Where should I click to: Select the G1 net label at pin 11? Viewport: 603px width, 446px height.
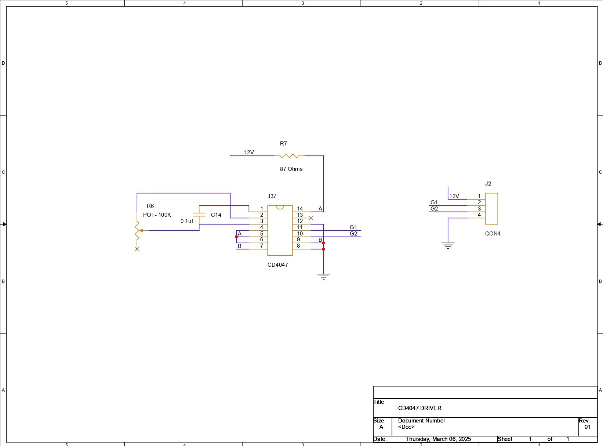(x=353, y=227)
